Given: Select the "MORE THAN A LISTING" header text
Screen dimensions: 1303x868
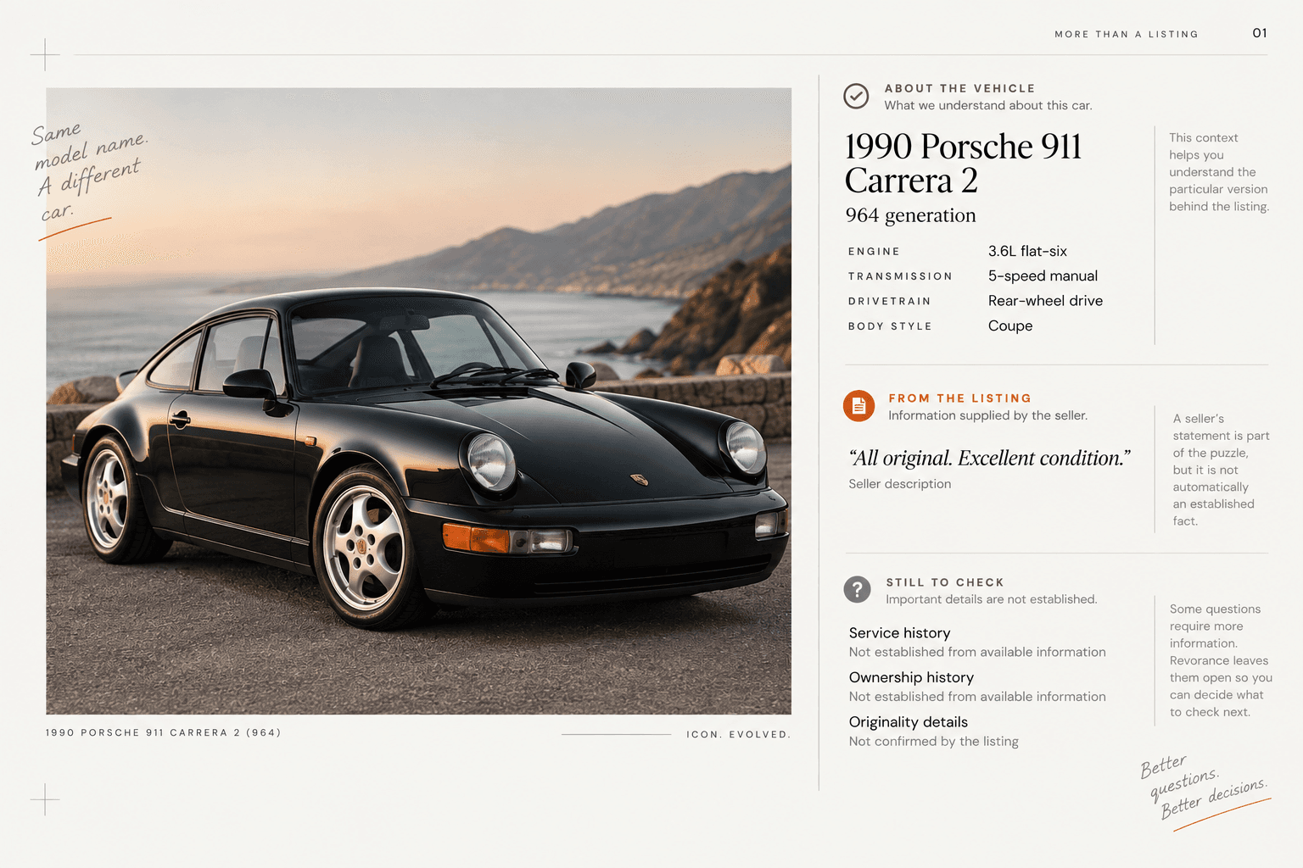Looking at the screenshot, I should pos(1127,35).
